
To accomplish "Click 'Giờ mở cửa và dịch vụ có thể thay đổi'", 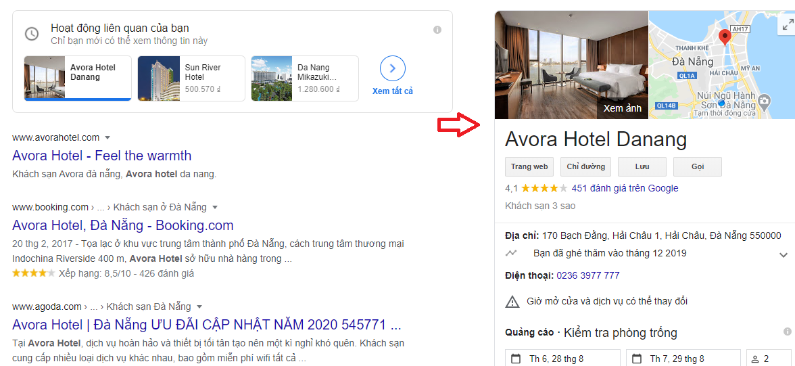I will point(607,301).
